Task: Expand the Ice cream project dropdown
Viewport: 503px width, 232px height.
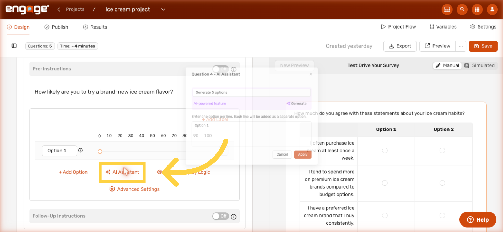Action: [163, 9]
